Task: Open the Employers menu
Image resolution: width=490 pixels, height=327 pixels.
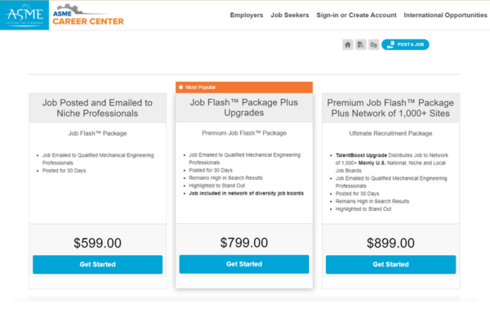Action: (247, 15)
